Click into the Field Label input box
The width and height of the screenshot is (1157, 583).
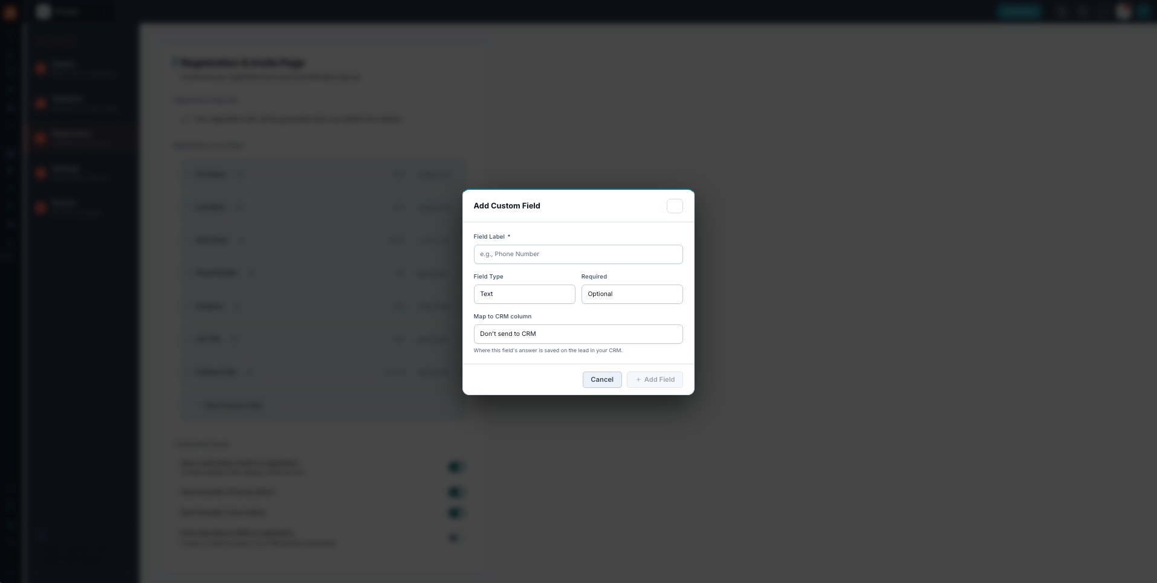(578, 254)
